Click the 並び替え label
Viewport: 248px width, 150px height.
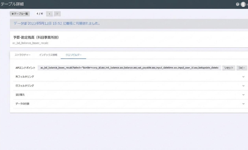click(x=20, y=95)
